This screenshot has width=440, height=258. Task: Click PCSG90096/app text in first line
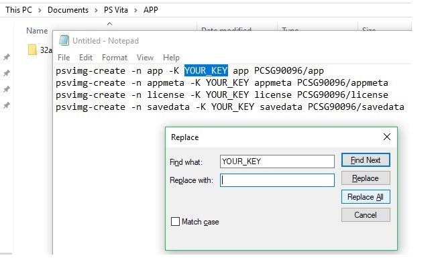pos(289,70)
